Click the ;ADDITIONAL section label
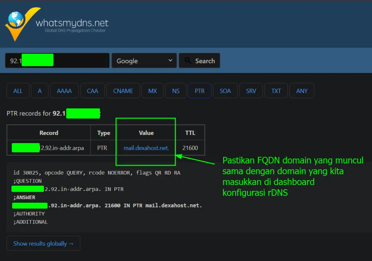The width and height of the screenshot is (372, 261). pos(31,222)
